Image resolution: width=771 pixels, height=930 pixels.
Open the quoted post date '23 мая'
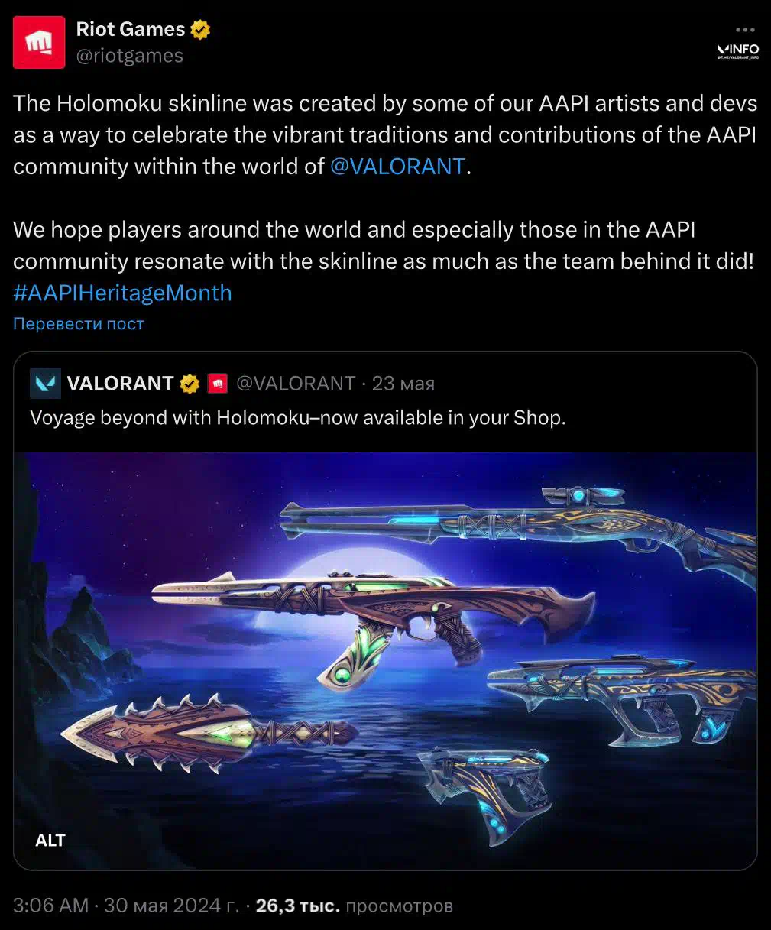point(403,384)
